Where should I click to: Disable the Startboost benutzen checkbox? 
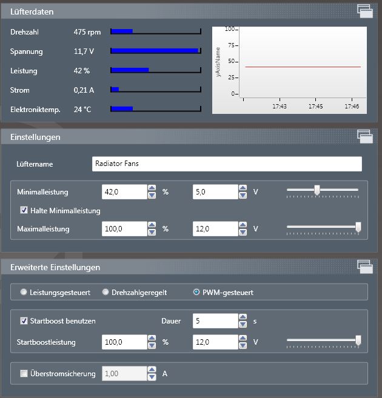(x=24, y=320)
